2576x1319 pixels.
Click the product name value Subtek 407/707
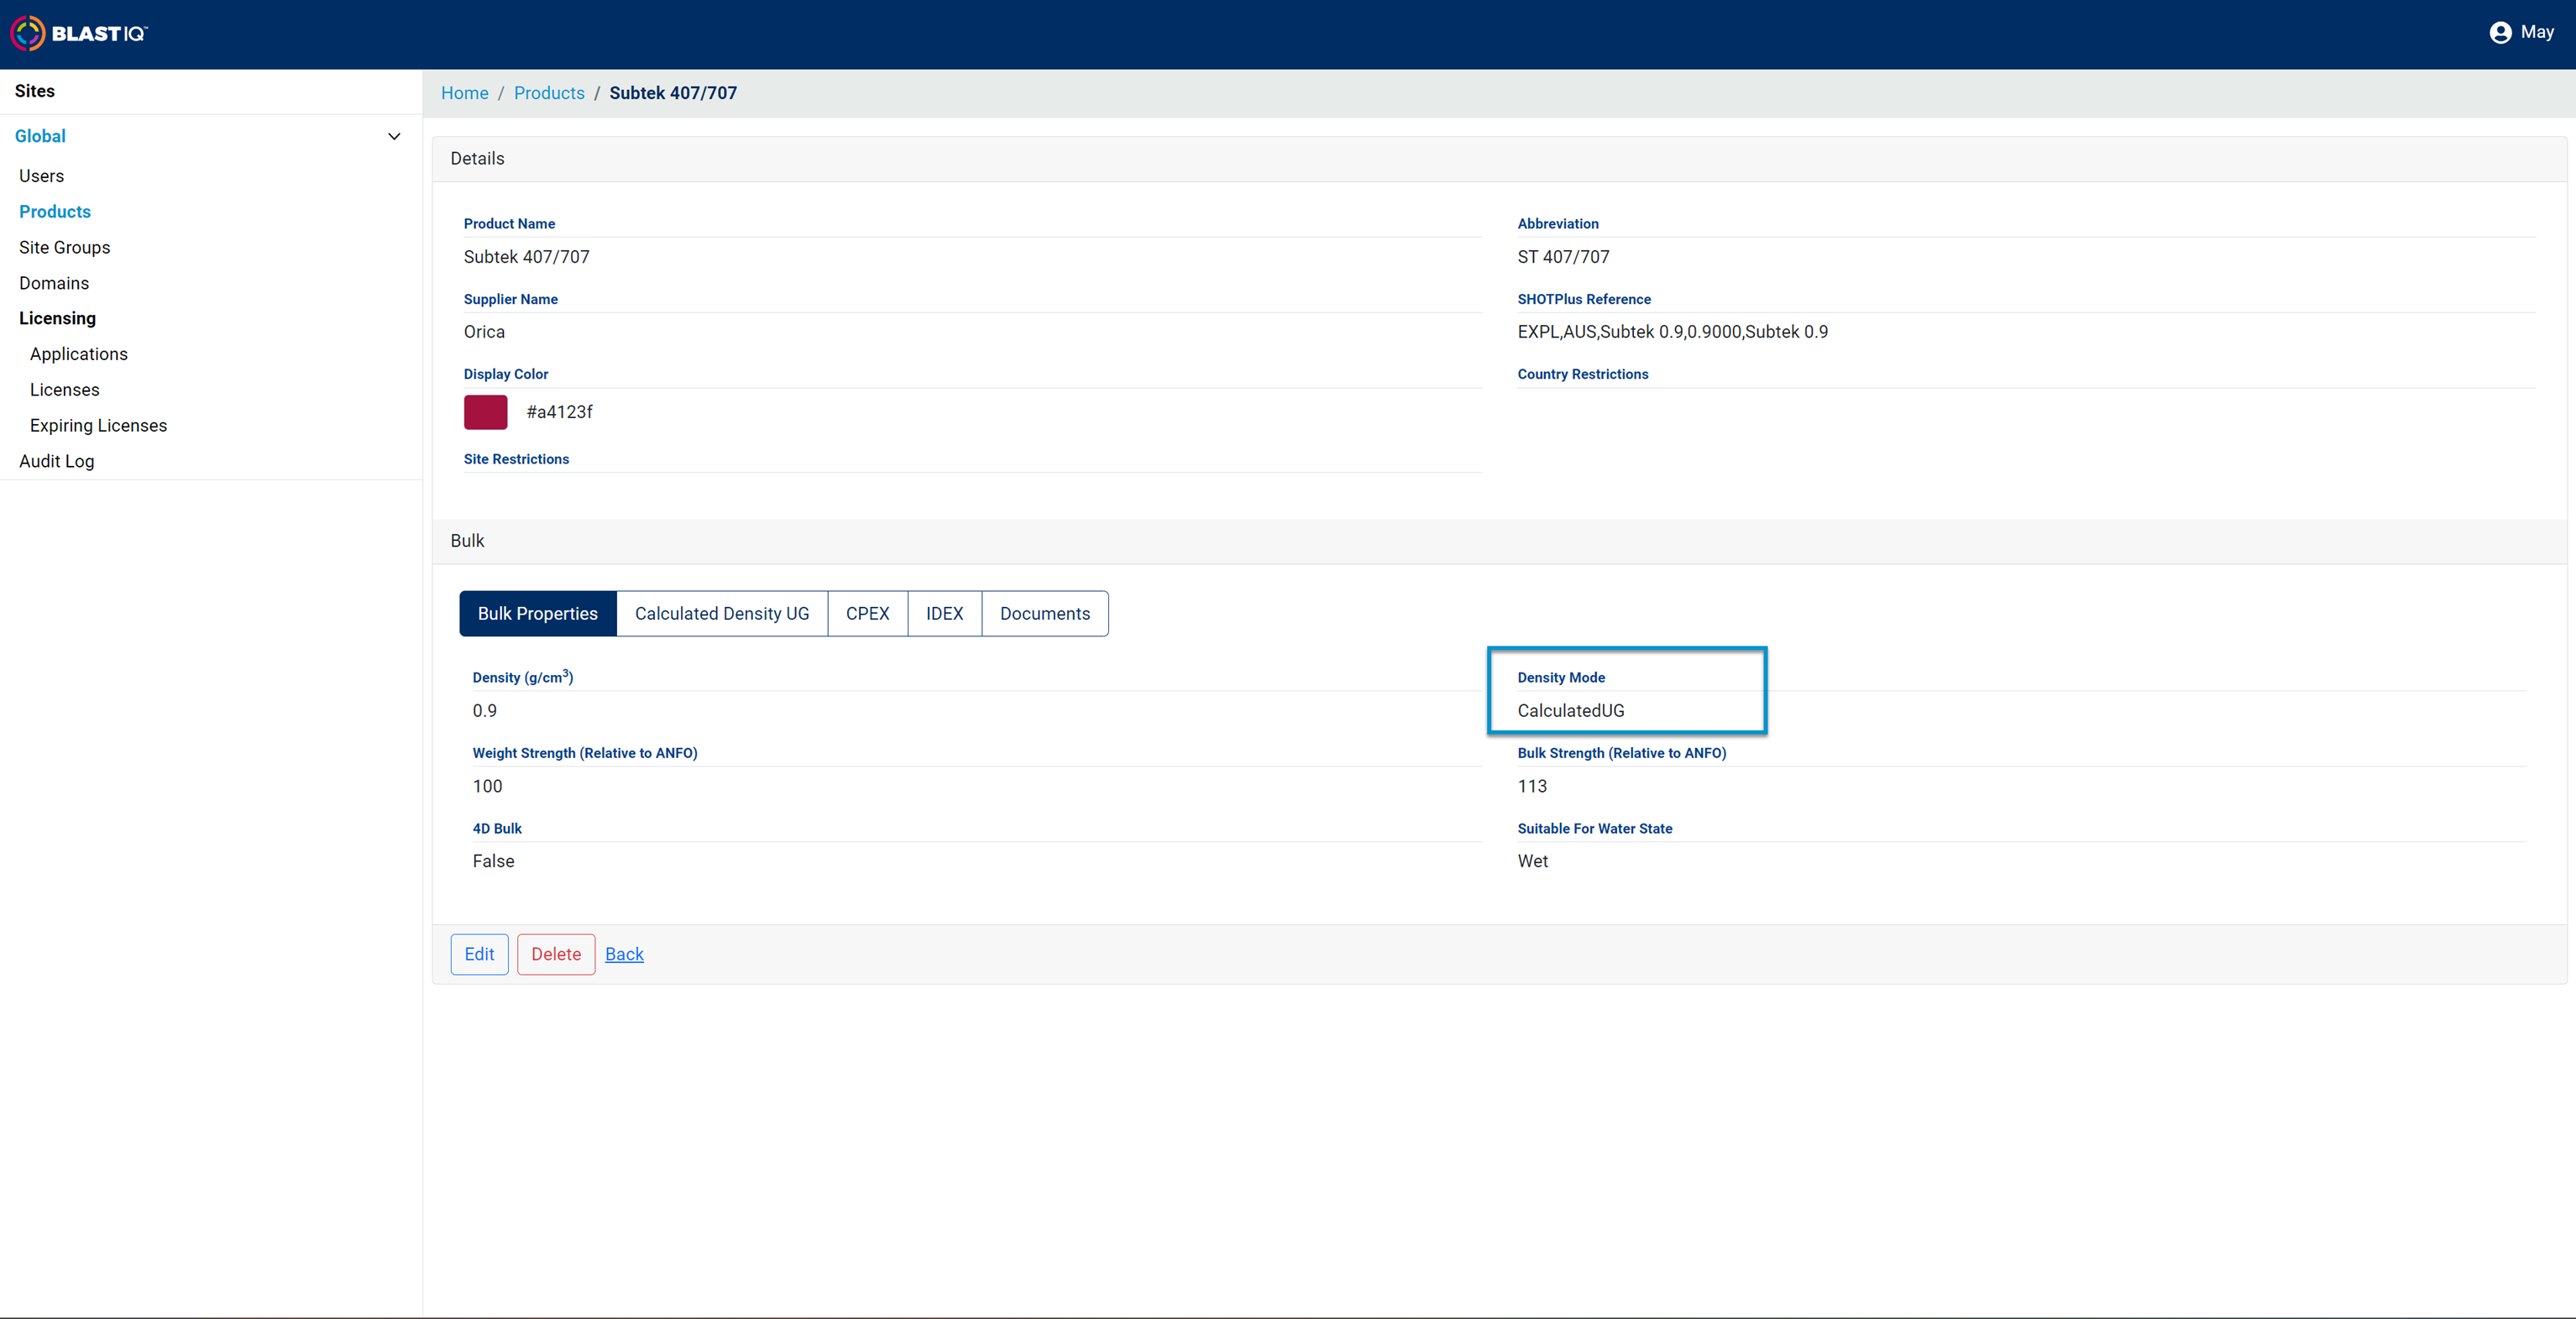coord(526,257)
